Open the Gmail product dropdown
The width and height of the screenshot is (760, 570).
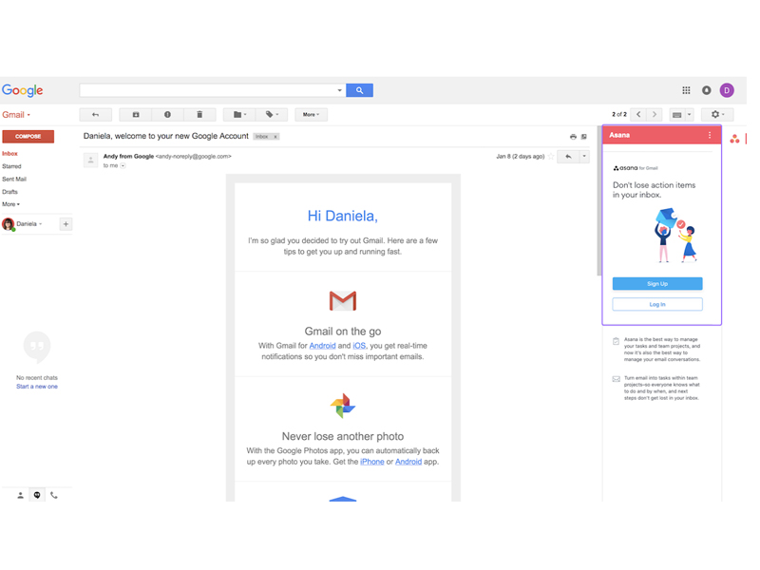coord(16,115)
